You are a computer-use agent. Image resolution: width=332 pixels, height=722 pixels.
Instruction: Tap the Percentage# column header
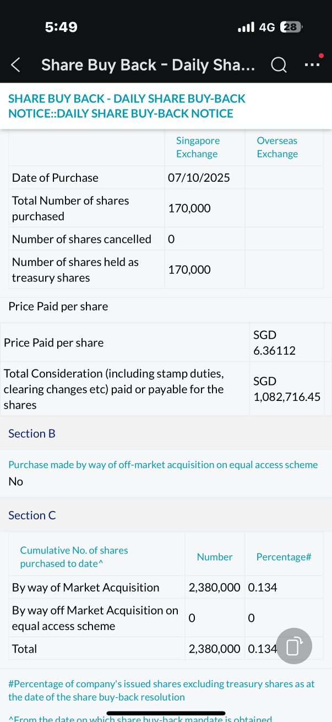[x=284, y=557]
